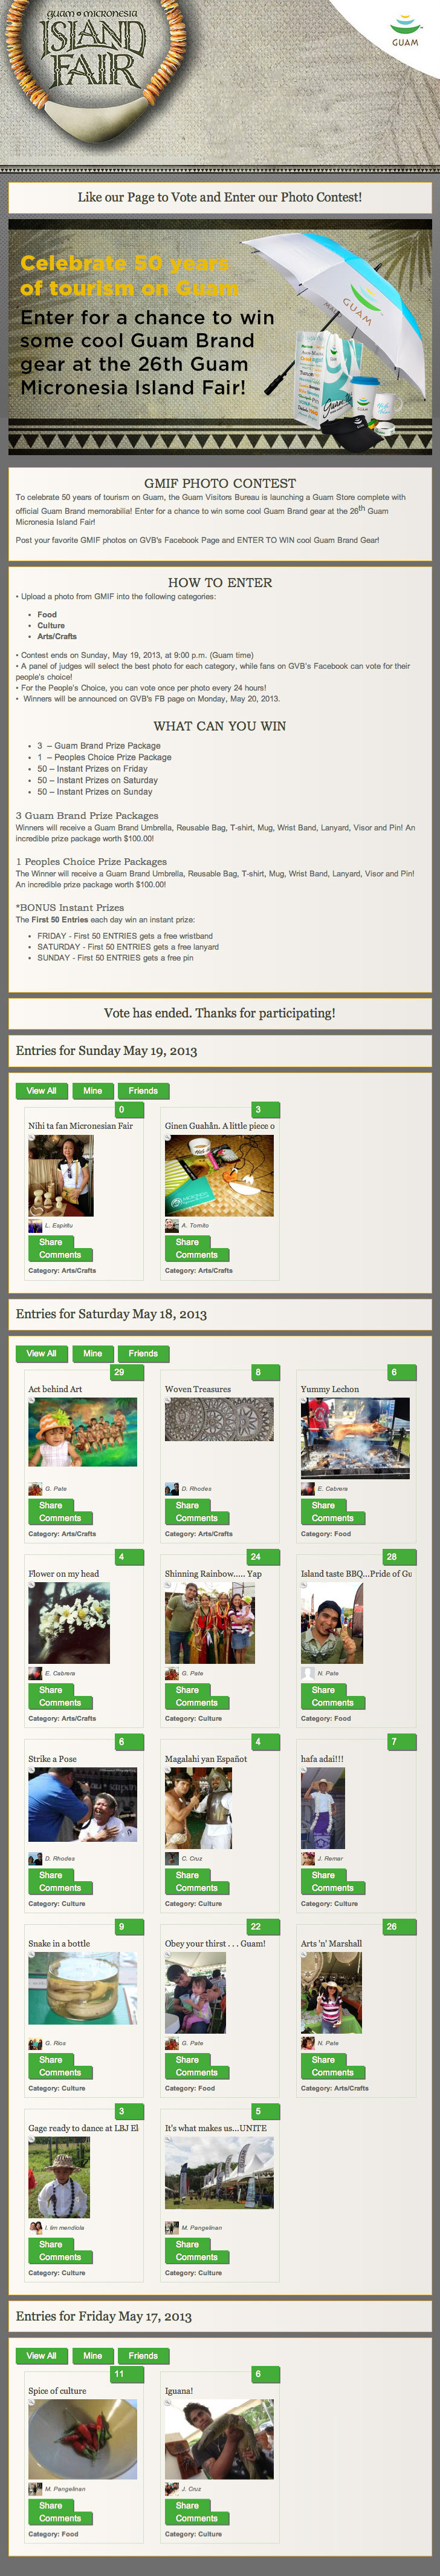
Task: Open the Iguana! entry title
Action: click(x=180, y=2391)
